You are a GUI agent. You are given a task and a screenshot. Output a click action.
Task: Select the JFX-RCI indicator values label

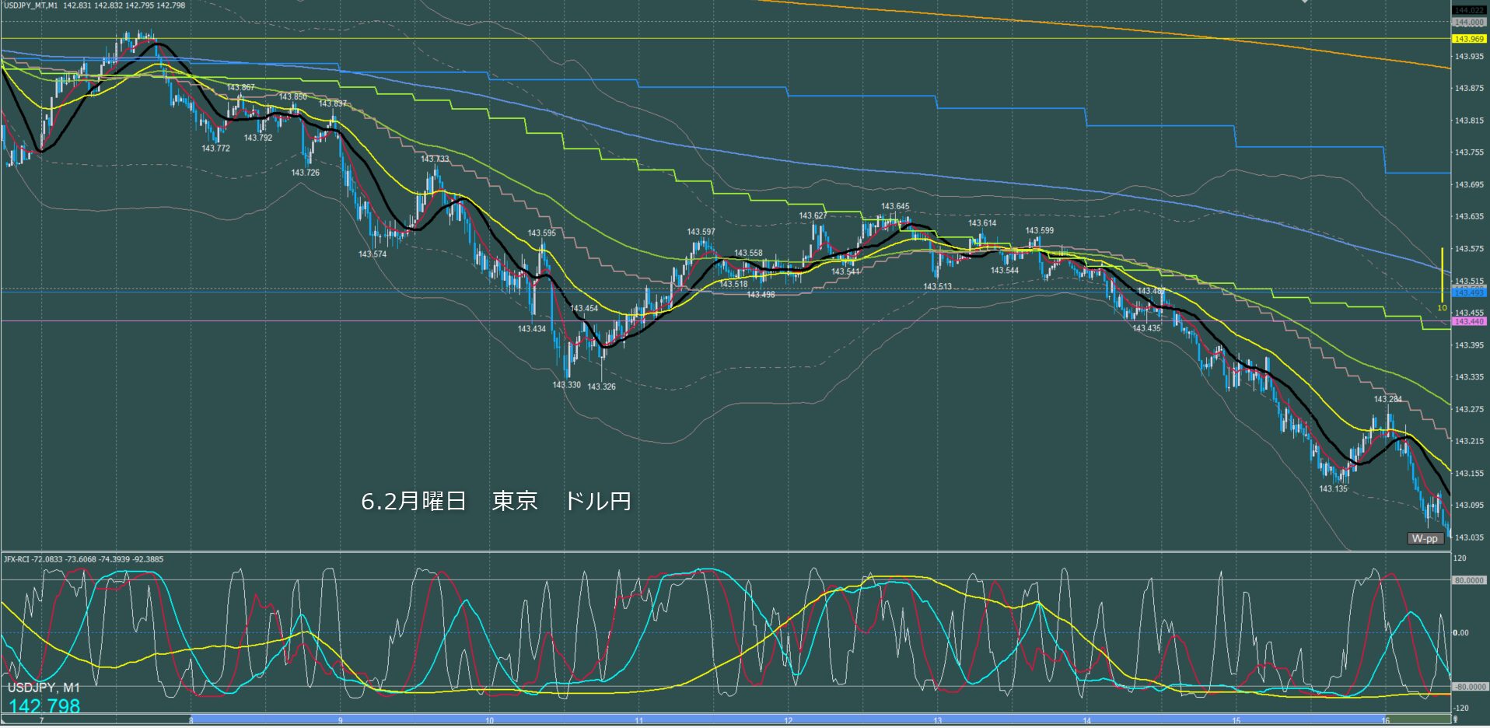click(x=84, y=559)
